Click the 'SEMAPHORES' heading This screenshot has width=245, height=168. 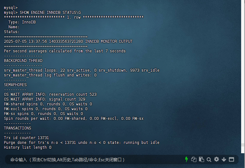click(x=15, y=85)
